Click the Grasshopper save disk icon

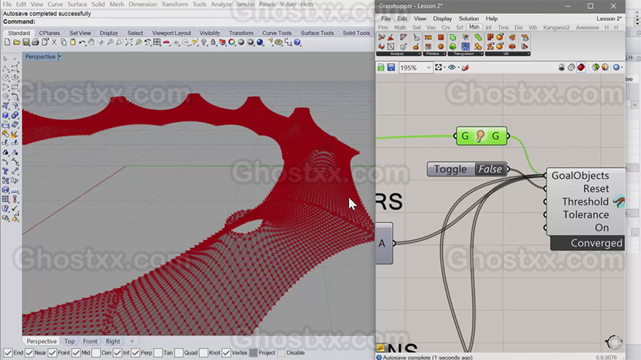(x=391, y=68)
